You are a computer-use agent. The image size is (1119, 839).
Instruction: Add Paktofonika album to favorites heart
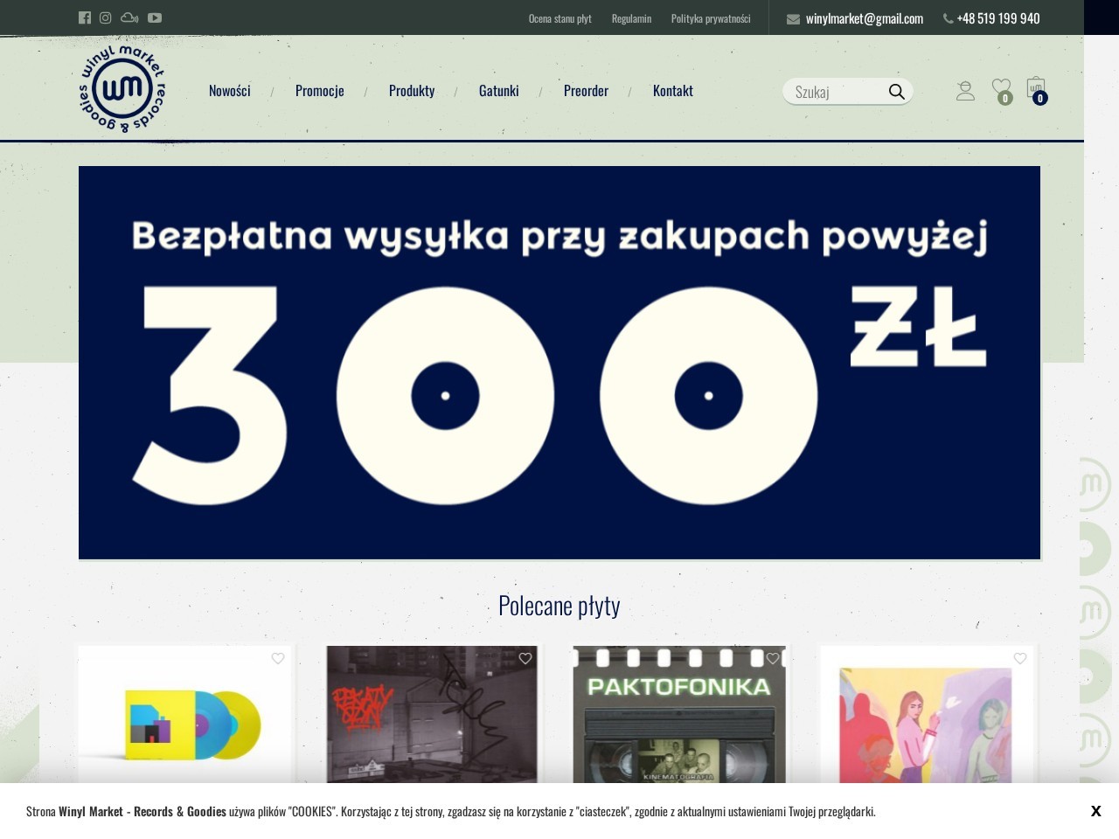tap(772, 658)
